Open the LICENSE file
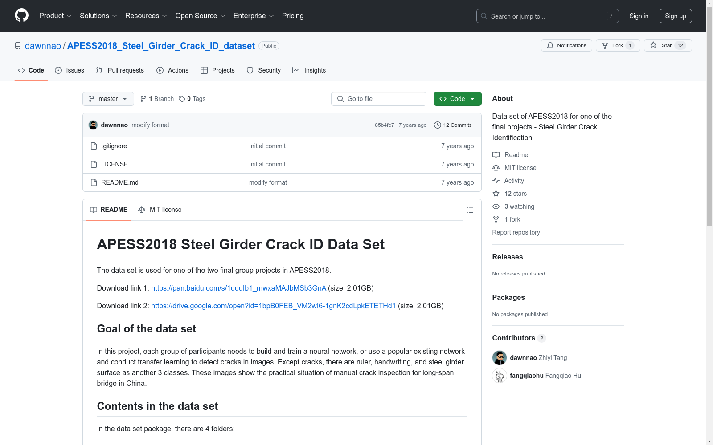 [x=115, y=164]
